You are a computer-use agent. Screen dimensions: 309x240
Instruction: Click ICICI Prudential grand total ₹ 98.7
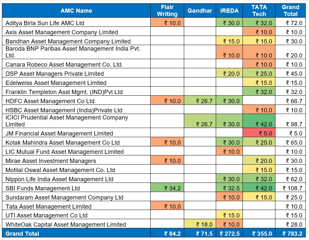coord(290,121)
